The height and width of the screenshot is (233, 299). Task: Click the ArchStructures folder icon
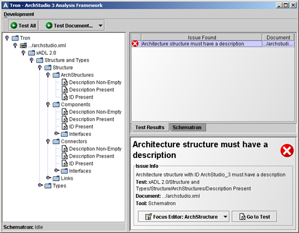coord(56,75)
